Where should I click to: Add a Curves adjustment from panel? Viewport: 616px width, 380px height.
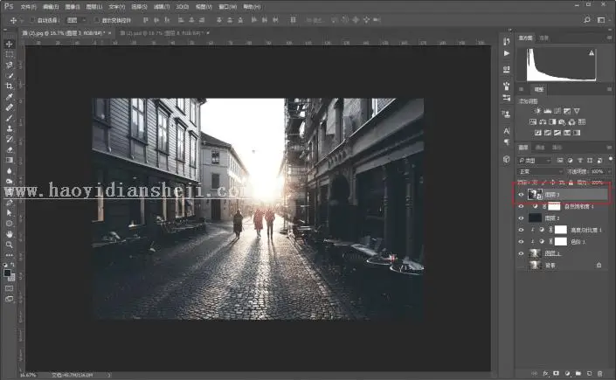[x=557, y=111]
